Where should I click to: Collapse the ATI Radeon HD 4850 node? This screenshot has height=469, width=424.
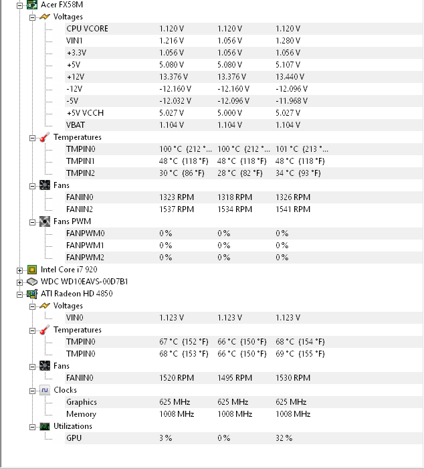click(20, 294)
